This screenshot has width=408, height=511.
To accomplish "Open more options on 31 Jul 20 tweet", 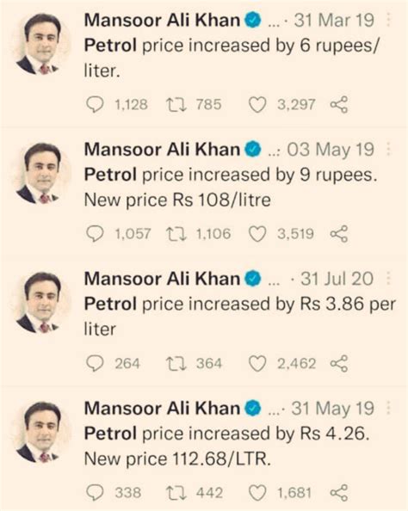I will click(x=388, y=279).
